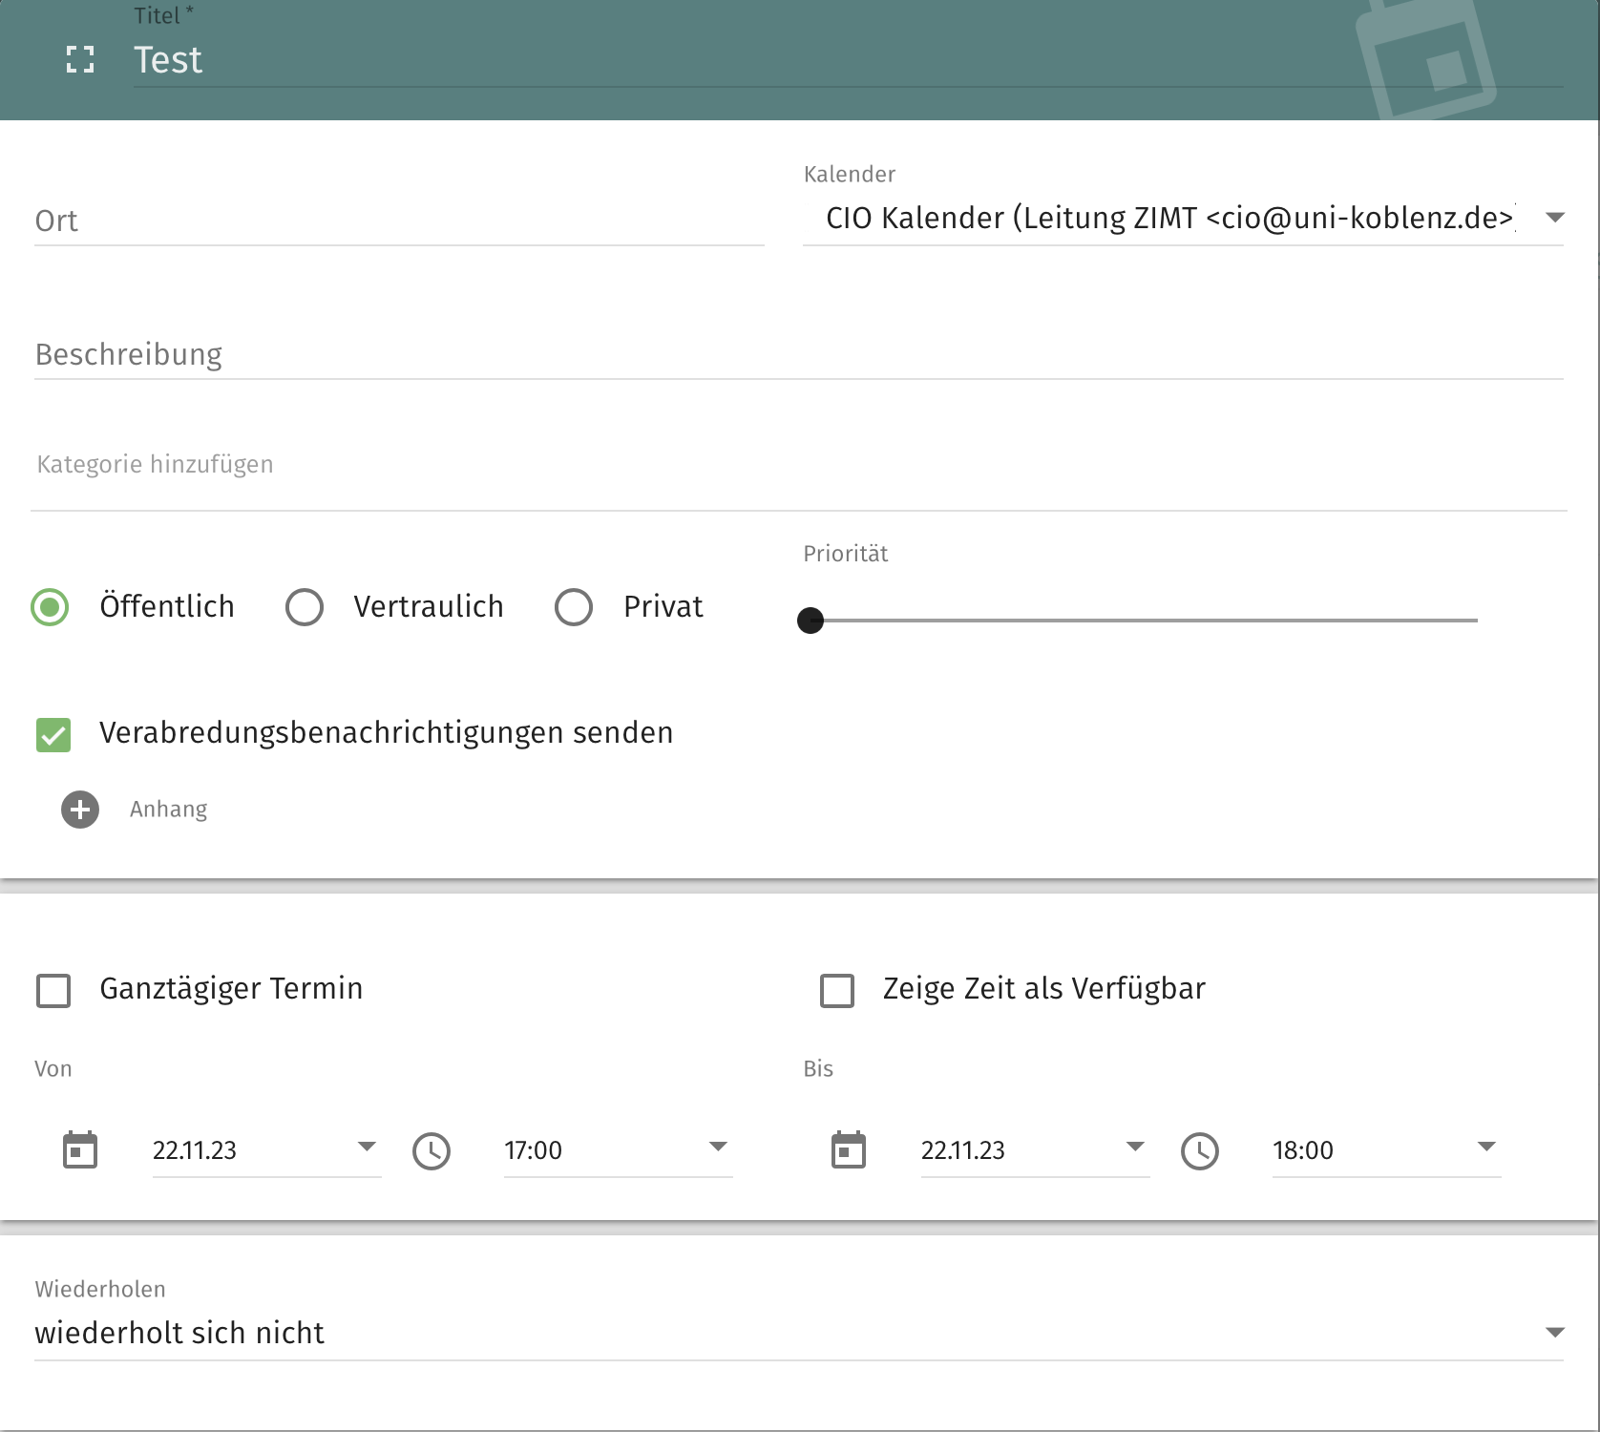This screenshot has height=1432, width=1600.
Task: Click the Kategorie hinzufügen field
Action: [798, 465]
